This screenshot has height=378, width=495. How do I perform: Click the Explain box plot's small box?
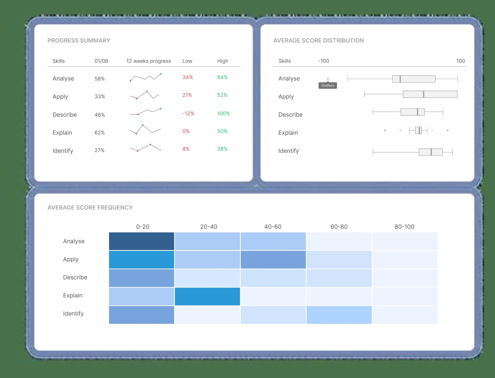point(418,130)
